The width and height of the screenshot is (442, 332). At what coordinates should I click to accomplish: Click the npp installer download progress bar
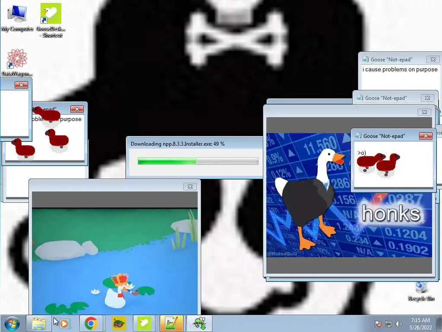point(198,161)
